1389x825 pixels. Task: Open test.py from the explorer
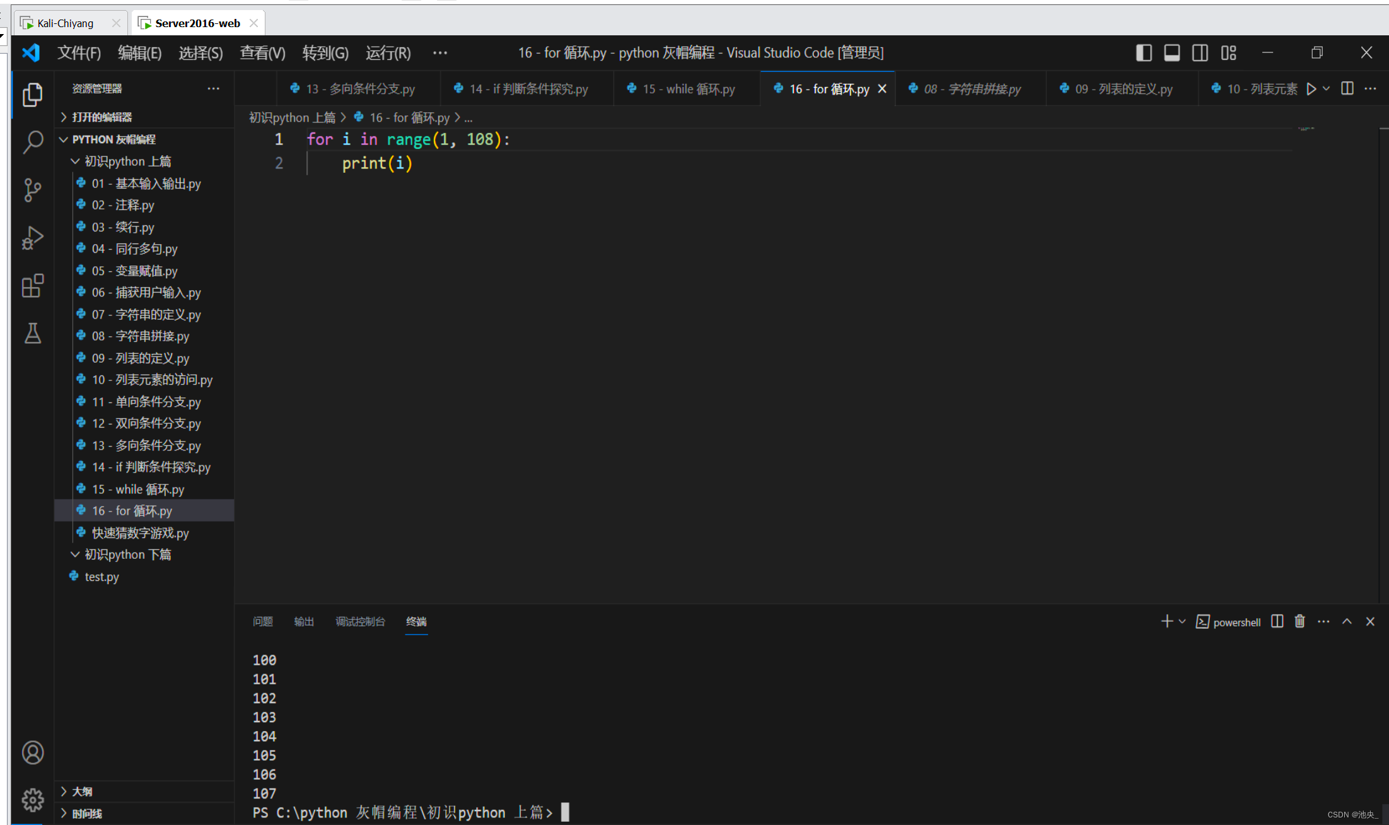(101, 576)
